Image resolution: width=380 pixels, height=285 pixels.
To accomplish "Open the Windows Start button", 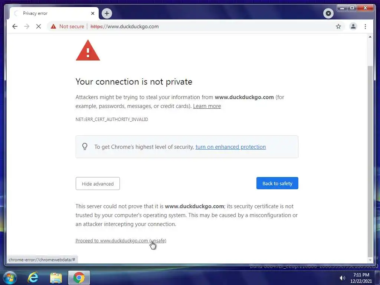I will (10, 278).
